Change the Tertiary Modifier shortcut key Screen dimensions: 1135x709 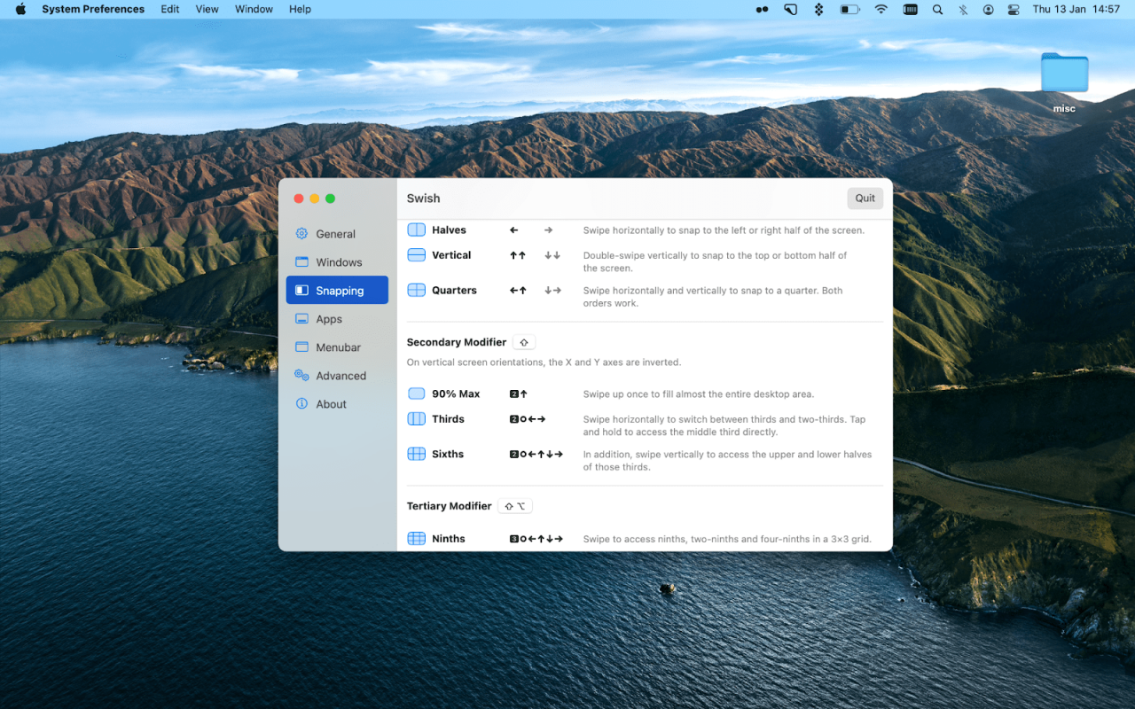tap(515, 506)
